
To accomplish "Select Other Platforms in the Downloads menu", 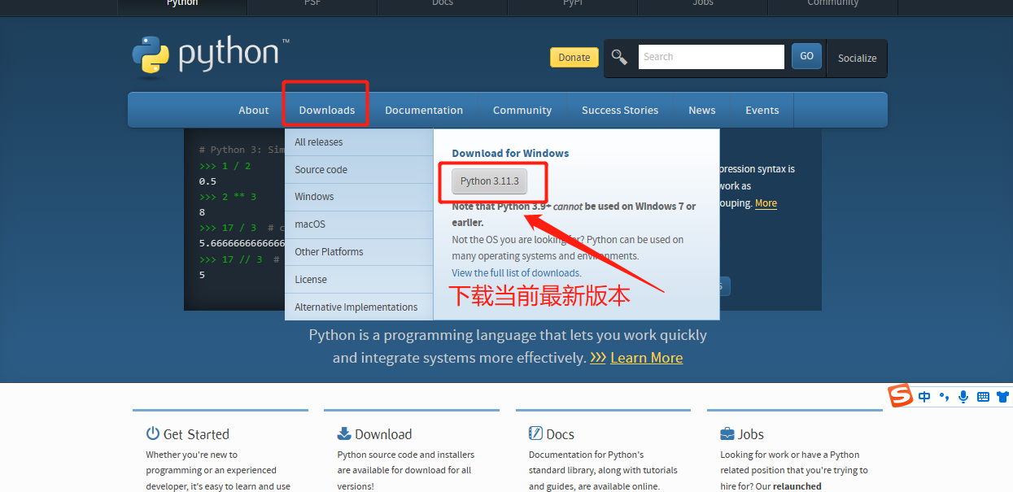I will 359,252.
